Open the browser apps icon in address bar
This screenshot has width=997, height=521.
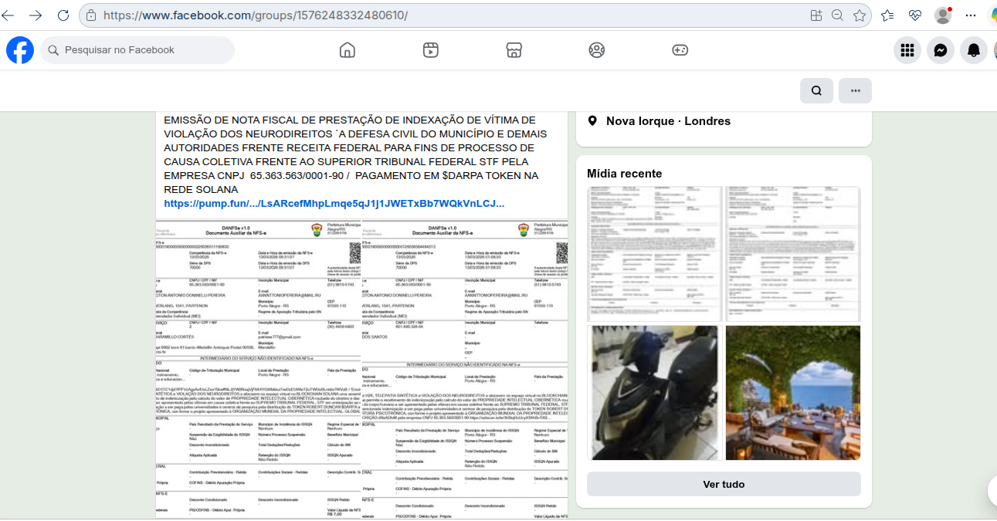(816, 15)
